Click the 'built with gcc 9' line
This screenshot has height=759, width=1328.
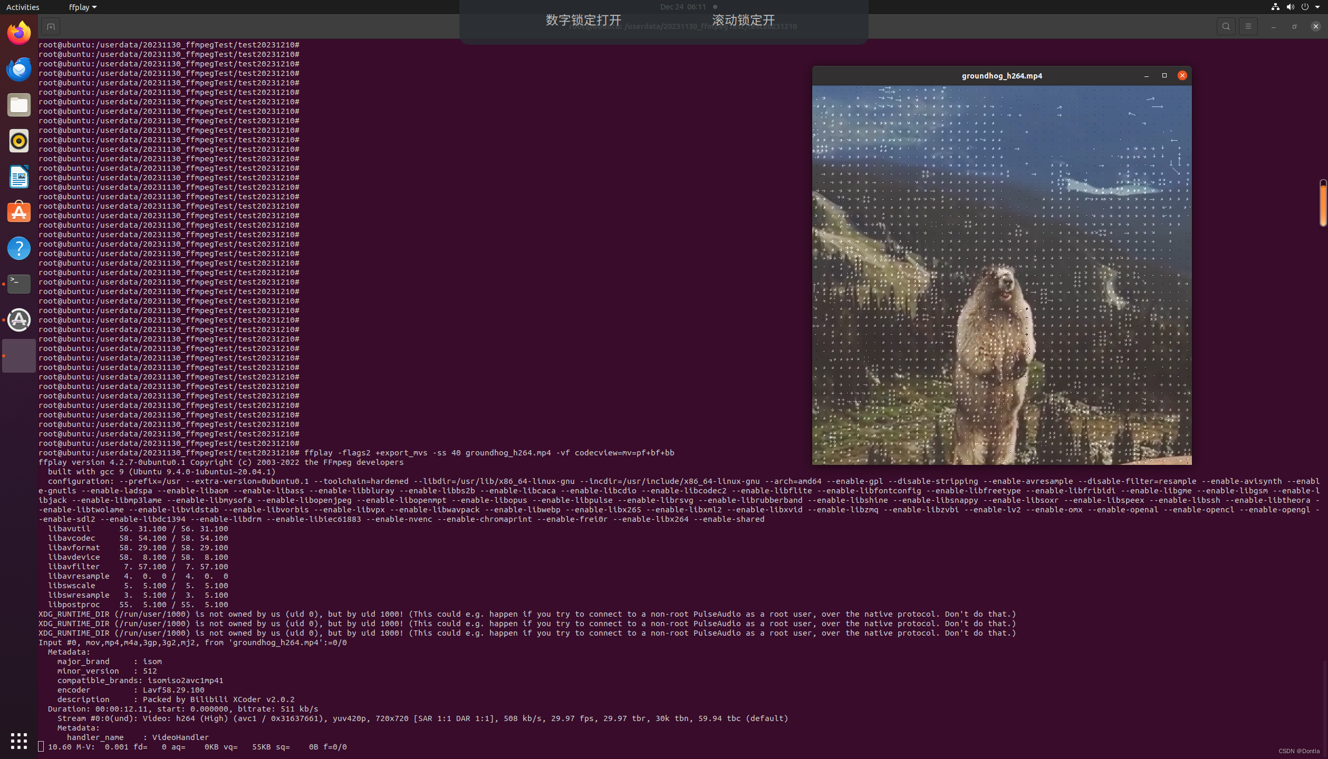tap(161, 472)
